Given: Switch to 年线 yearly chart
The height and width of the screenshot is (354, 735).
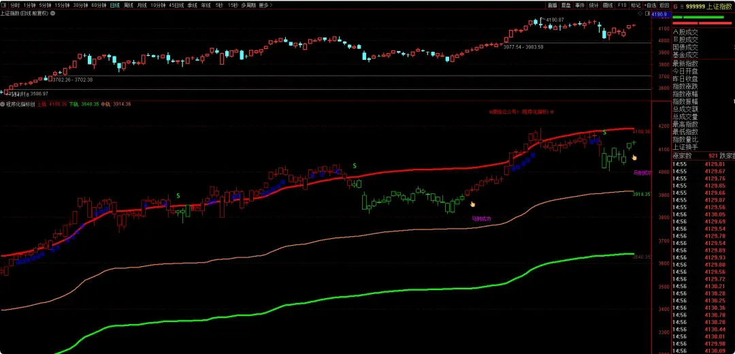Looking at the screenshot, I should (x=206, y=5).
